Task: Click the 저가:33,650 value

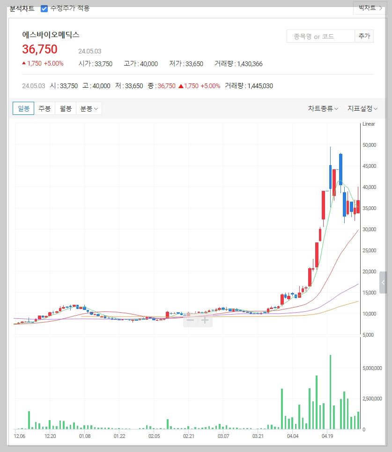Action: pyautogui.click(x=186, y=64)
